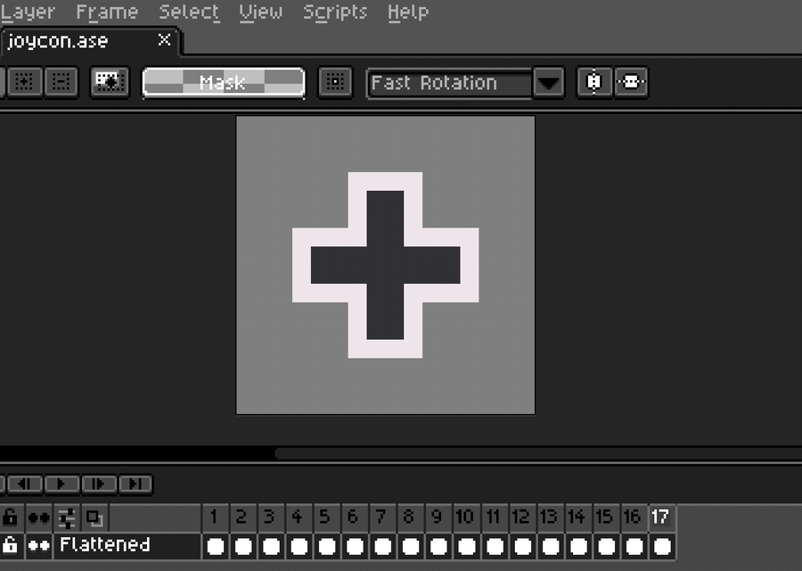Click Flattened layer cel in frame 17
Viewport: 802px width, 571px height.
point(662,546)
